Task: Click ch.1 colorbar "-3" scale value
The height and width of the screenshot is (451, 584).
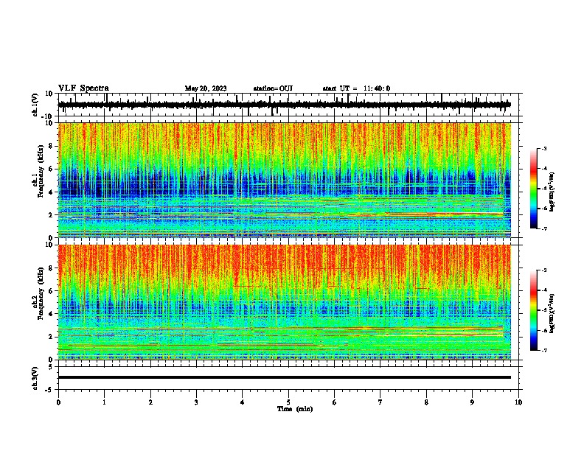Action: (543, 148)
